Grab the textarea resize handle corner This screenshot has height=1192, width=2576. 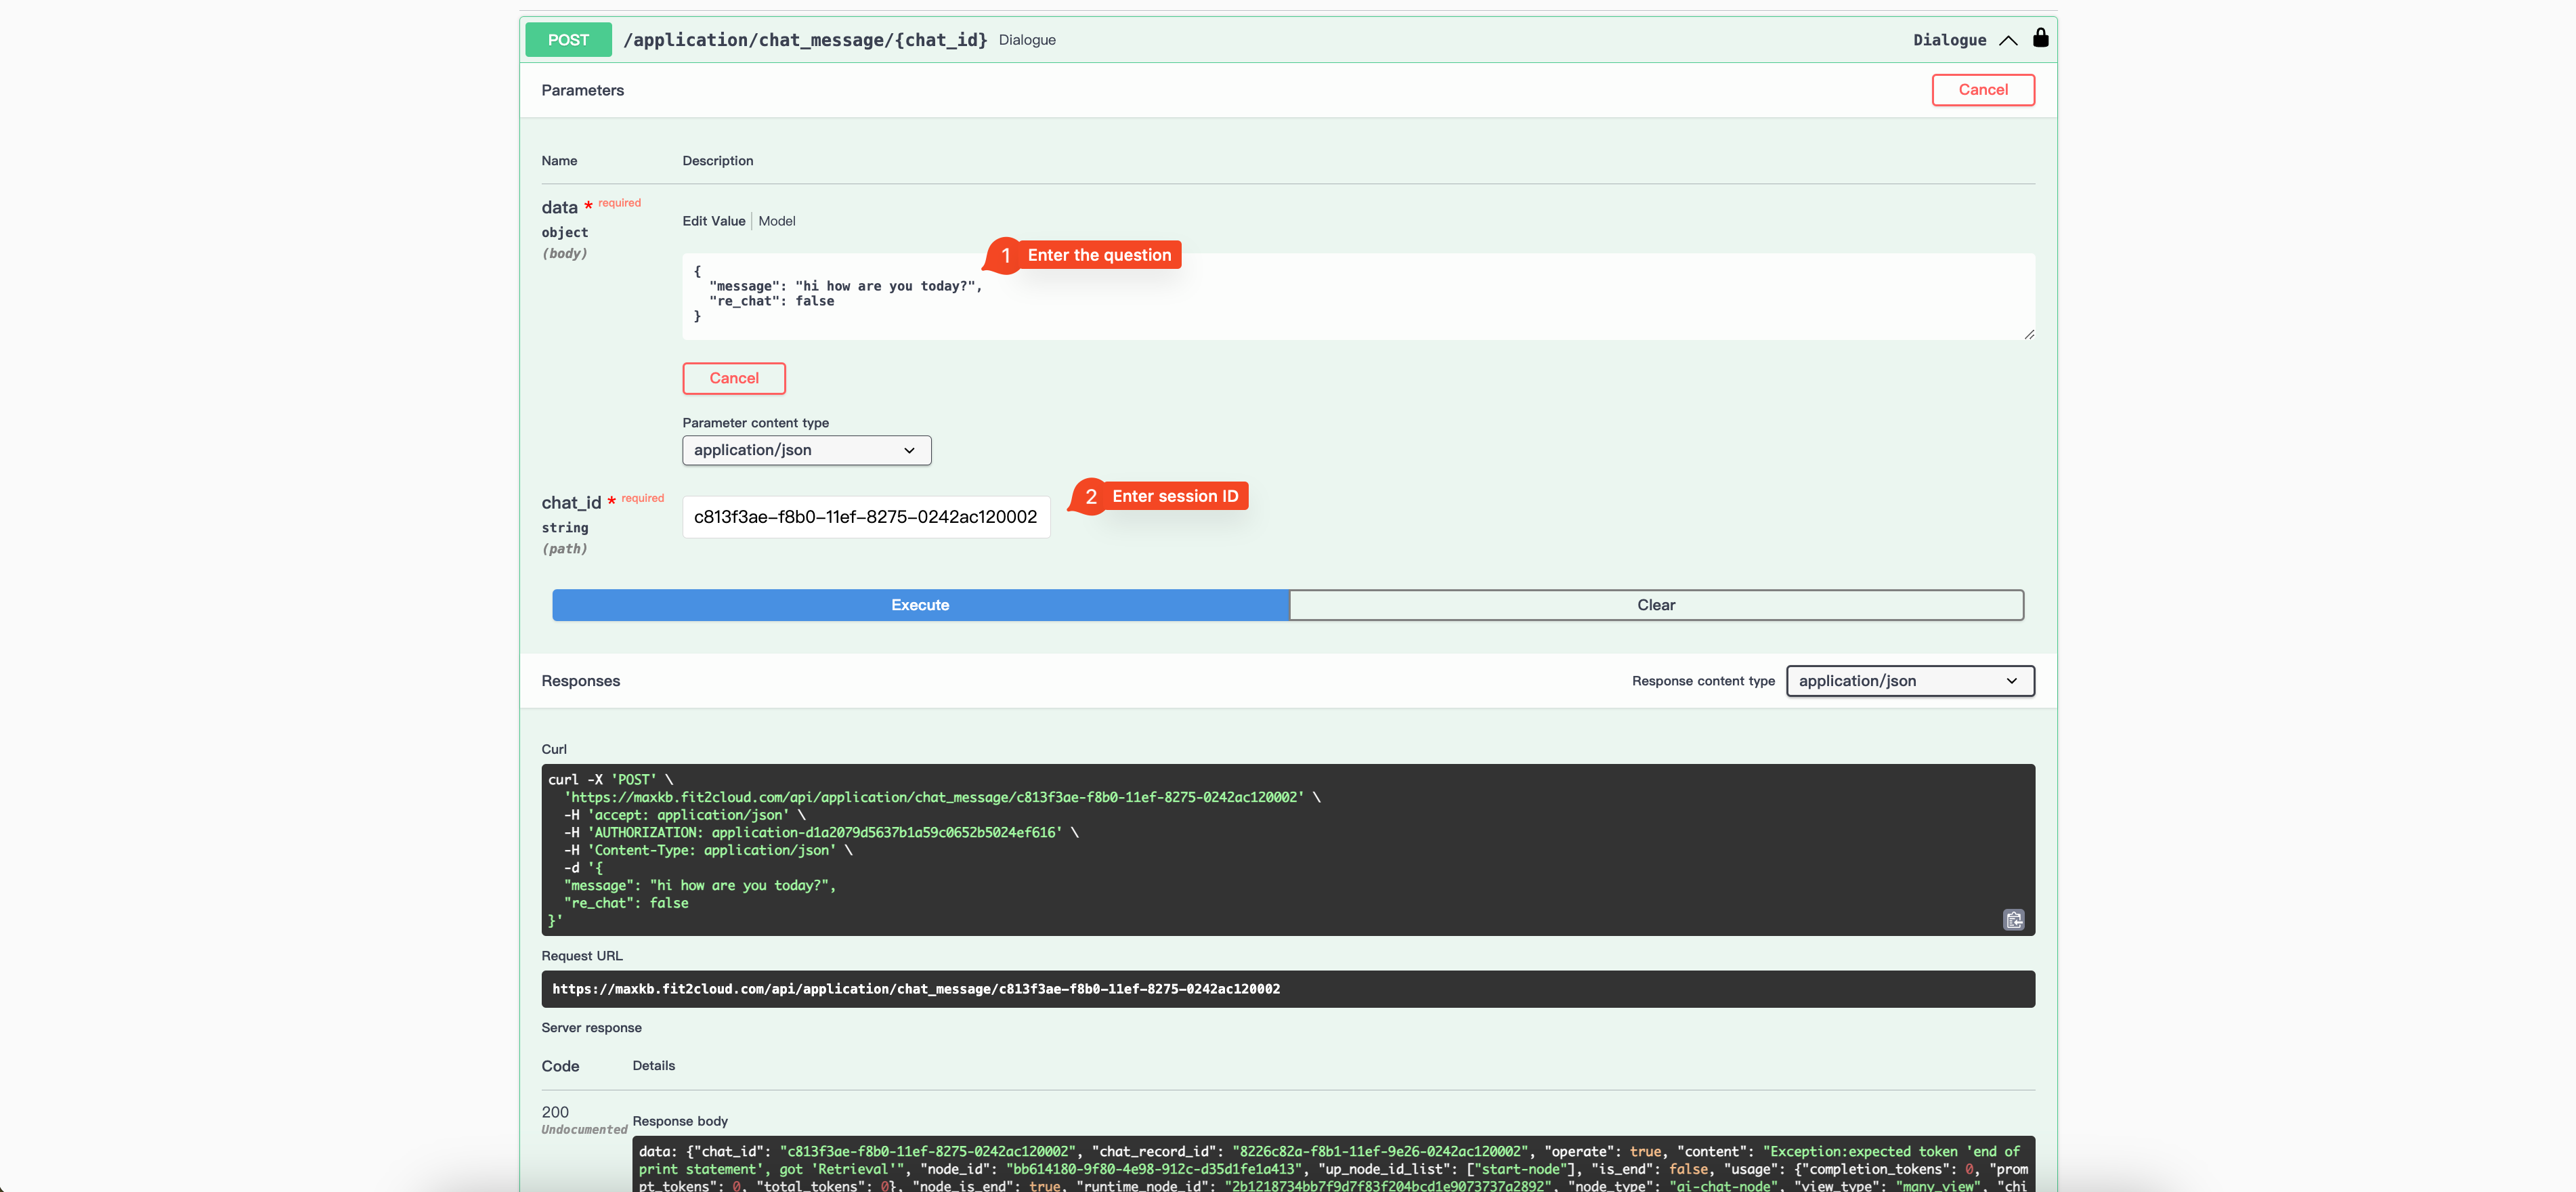pos(2029,334)
